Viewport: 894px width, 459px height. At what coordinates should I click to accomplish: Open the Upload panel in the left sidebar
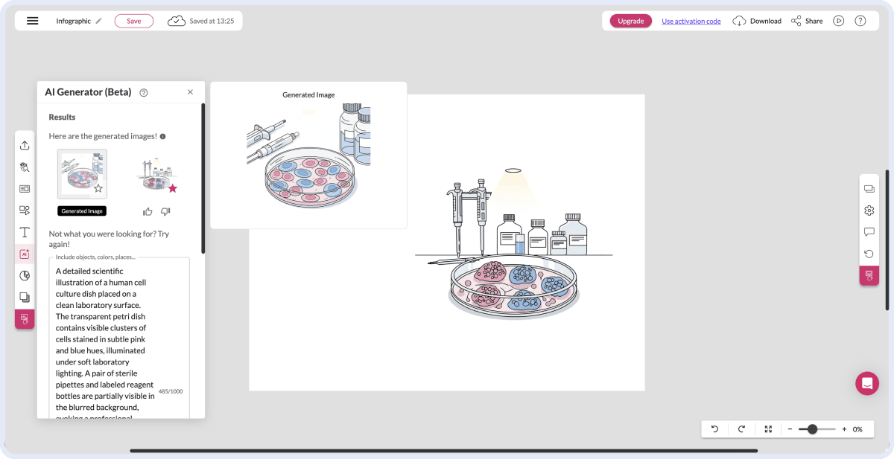pos(25,145)
